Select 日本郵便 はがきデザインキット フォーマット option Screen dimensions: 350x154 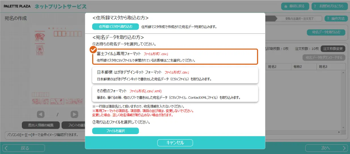pyautogui.click(x=175, y=75)
